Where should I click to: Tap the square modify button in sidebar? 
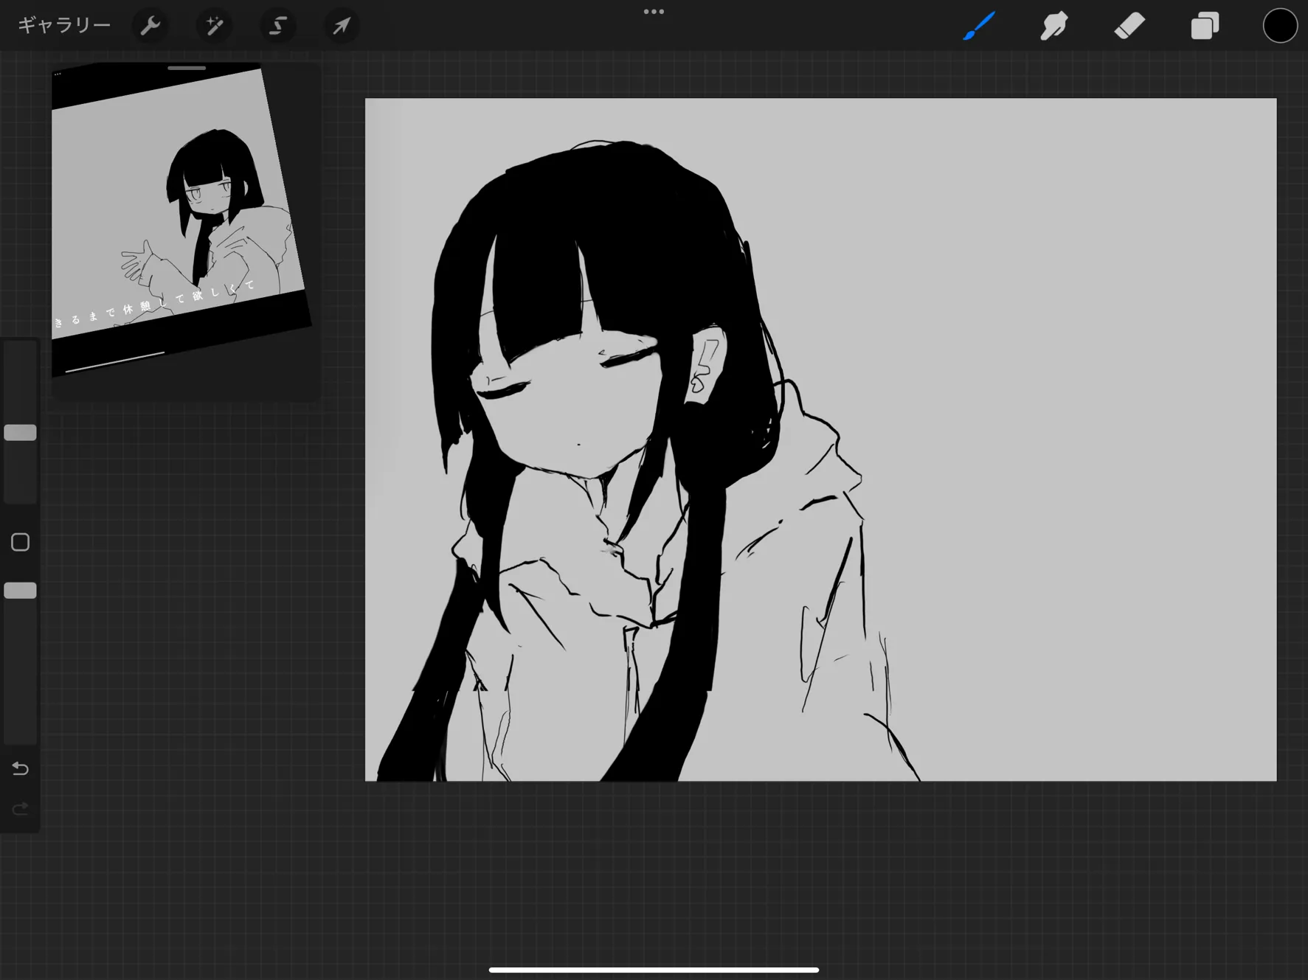pos(21,543)
